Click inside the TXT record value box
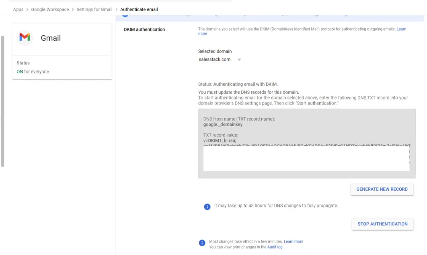The height and width of the screenshot is (255, 427). click(306, 159)
